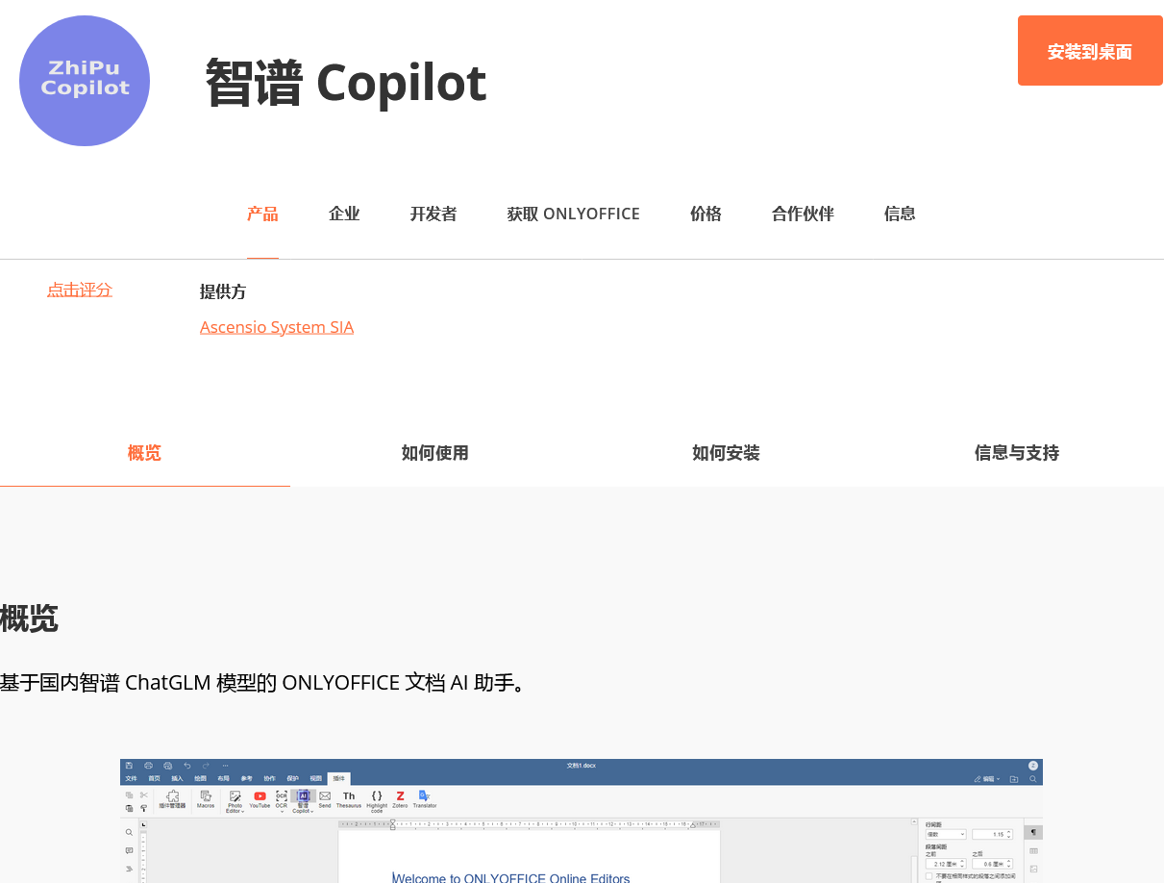1164x883 pixels.
Task: Click the Cut scissors icon in the editor
Action: pyautogui.click(x=144, y=795)
